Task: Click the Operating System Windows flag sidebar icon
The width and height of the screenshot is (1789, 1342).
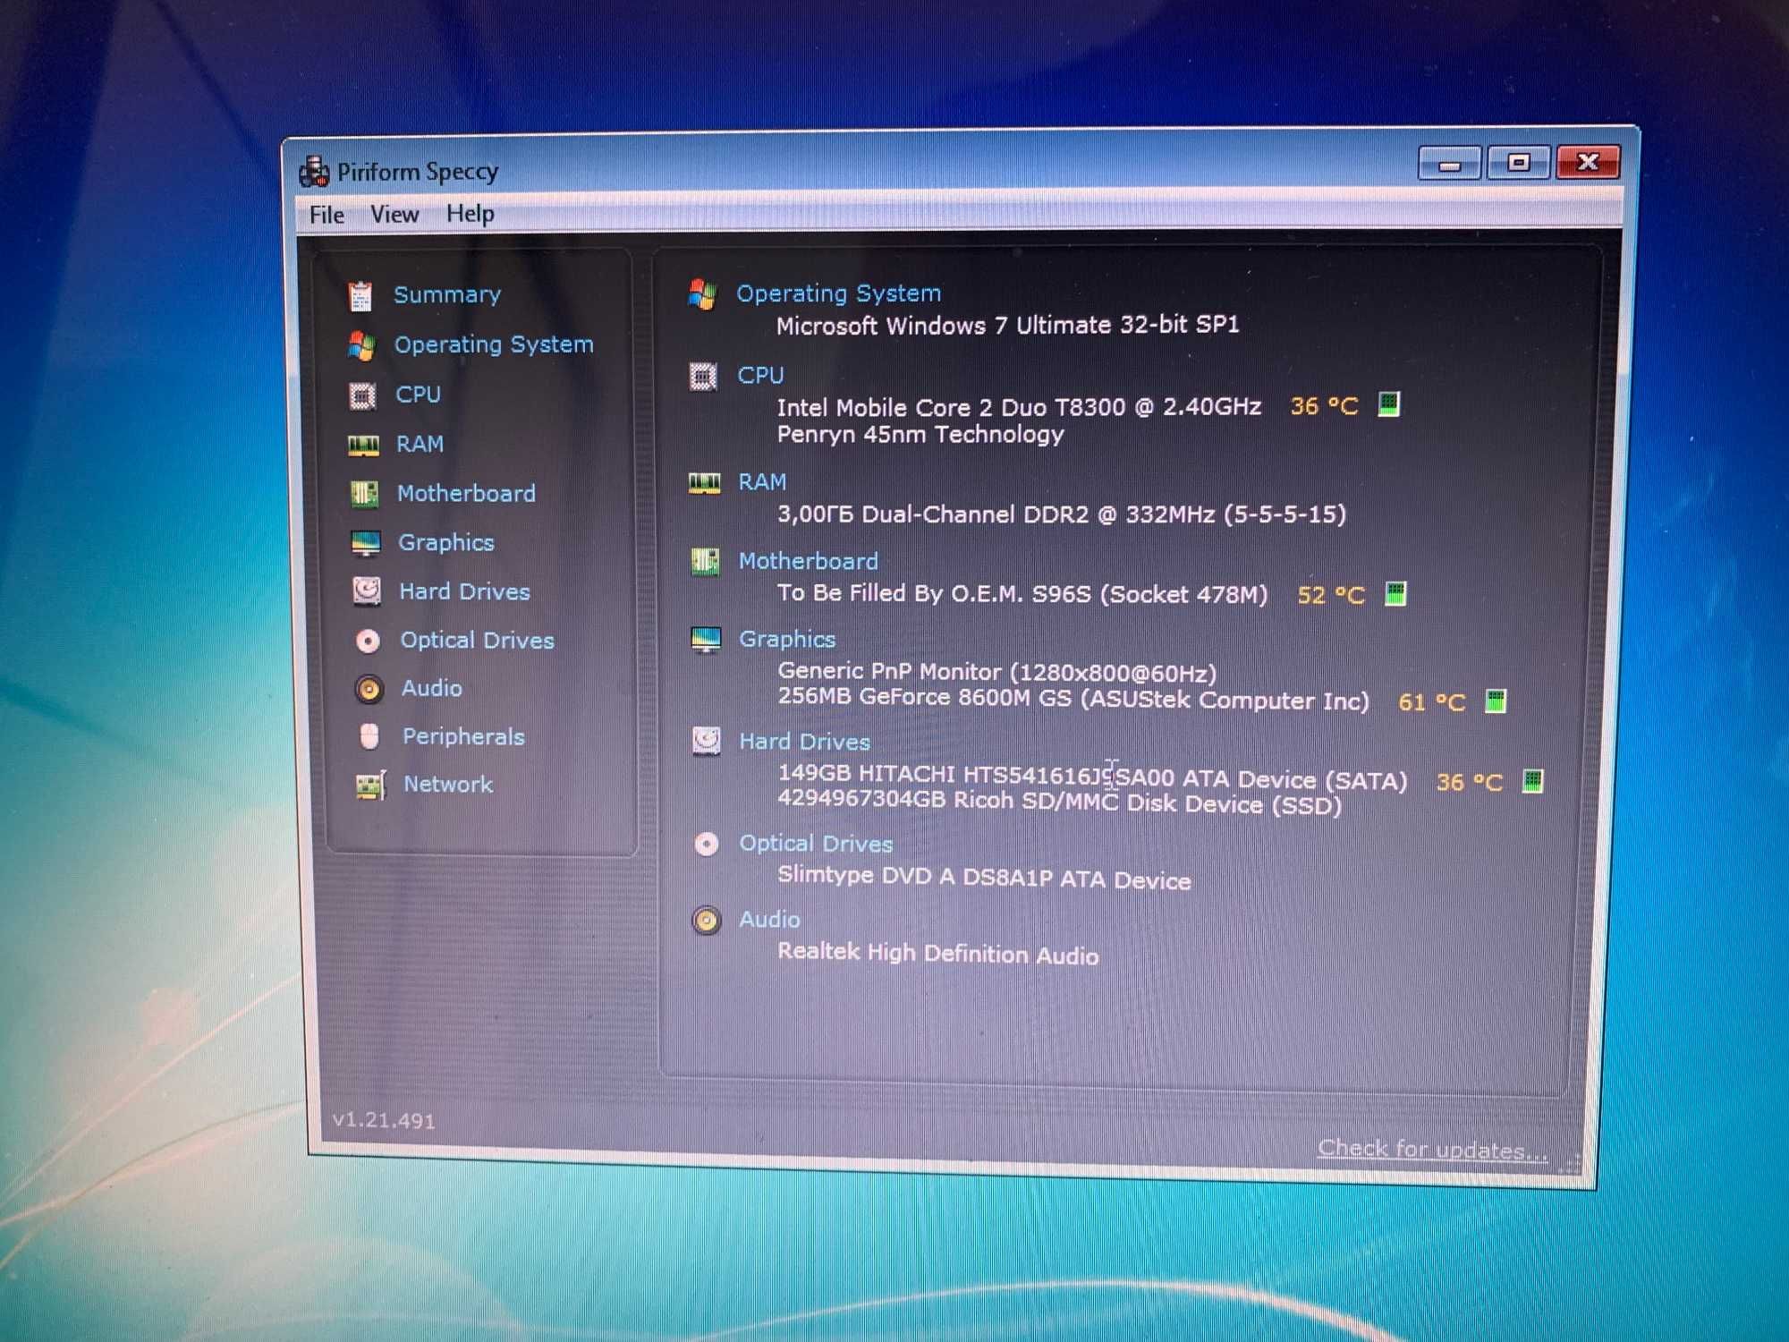Action: pyautogui.click(x=362, y=346)
